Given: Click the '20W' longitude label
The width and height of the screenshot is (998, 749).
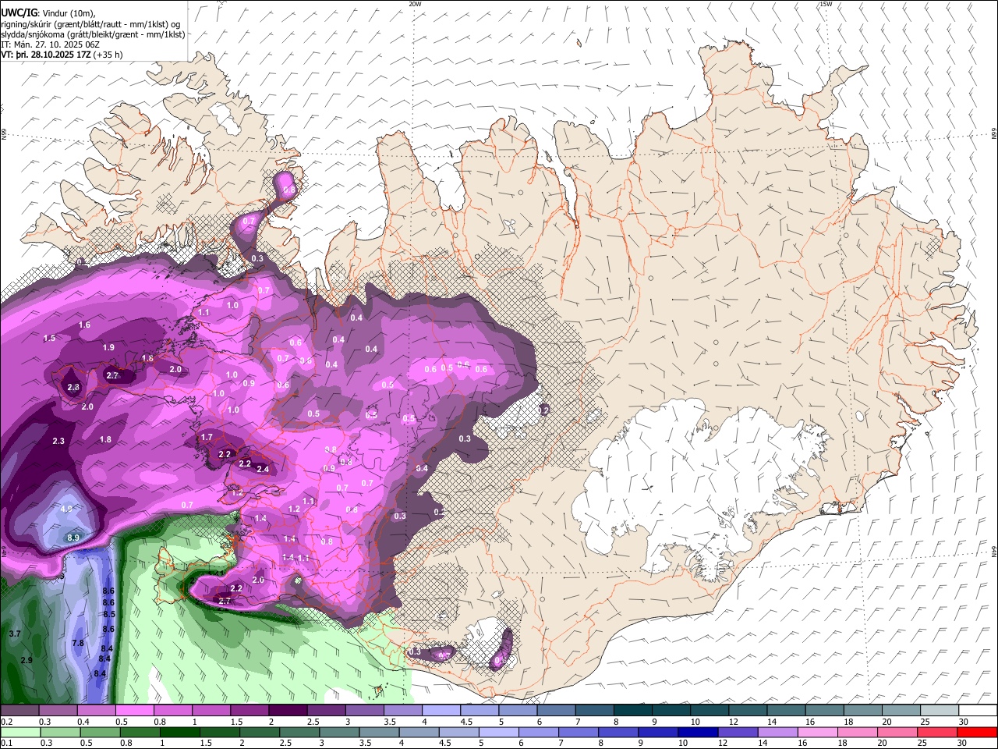Looking at the screenshot, I should point(415,4).
